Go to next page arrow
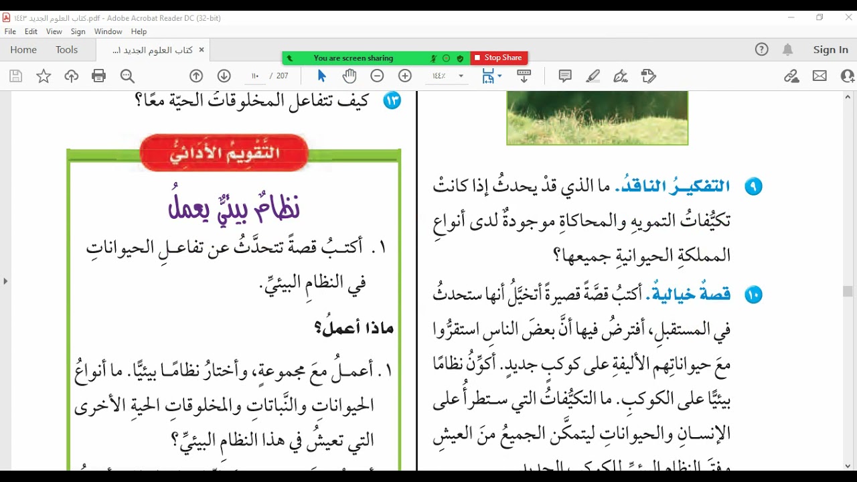857x482 pixels. click(x=224, y=76)
